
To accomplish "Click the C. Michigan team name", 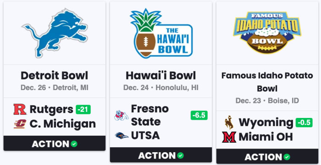I will coord(63,124).
